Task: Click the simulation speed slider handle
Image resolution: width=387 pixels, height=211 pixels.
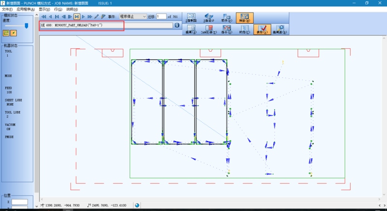Action: point(26,25)
